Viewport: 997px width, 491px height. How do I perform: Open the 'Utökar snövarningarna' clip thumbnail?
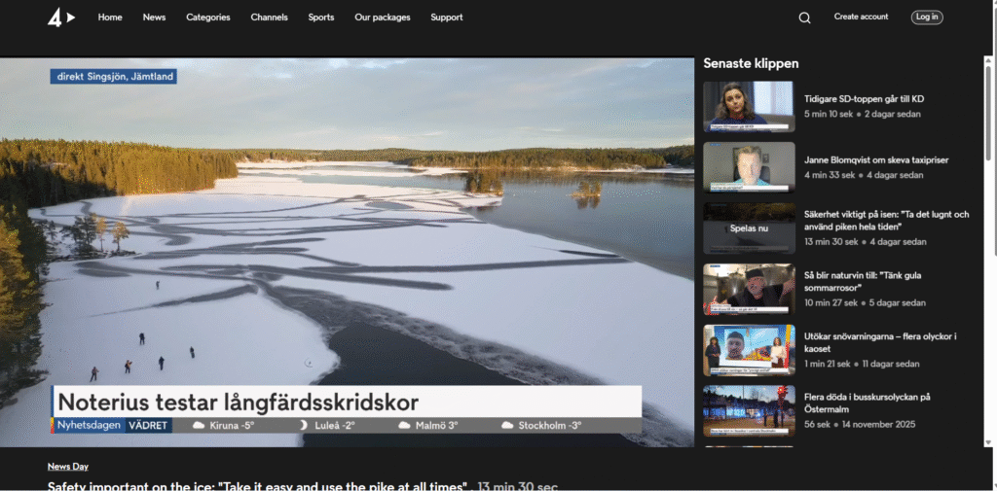[749, 350]
